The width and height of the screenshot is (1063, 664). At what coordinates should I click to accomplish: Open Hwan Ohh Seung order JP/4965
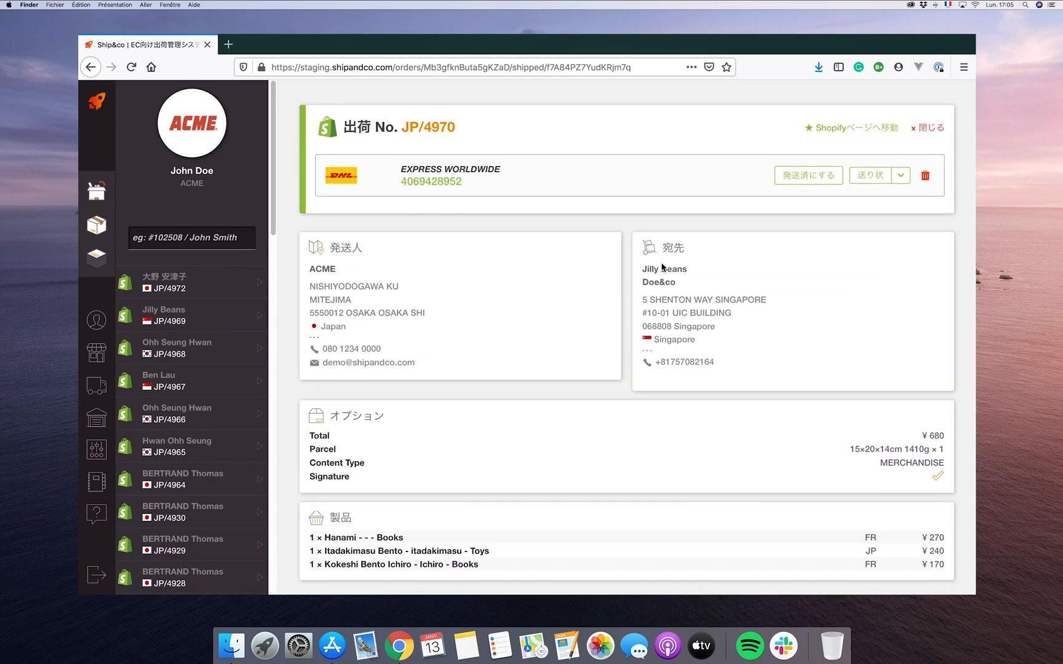[x=192, y=446]
